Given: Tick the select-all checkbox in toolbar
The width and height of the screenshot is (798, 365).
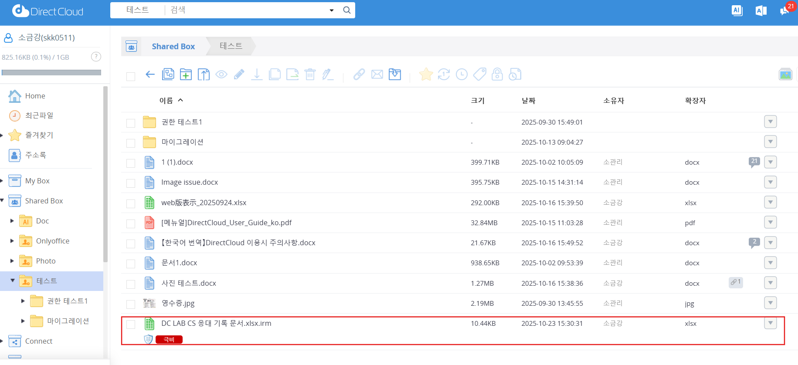Looking at the screenshot, I should tap(131, 77).
